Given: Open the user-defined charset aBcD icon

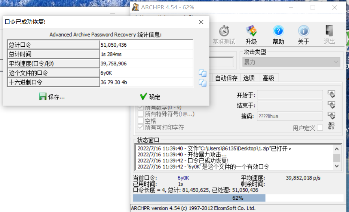Looking at the screenshot, I should click(331, 126).
